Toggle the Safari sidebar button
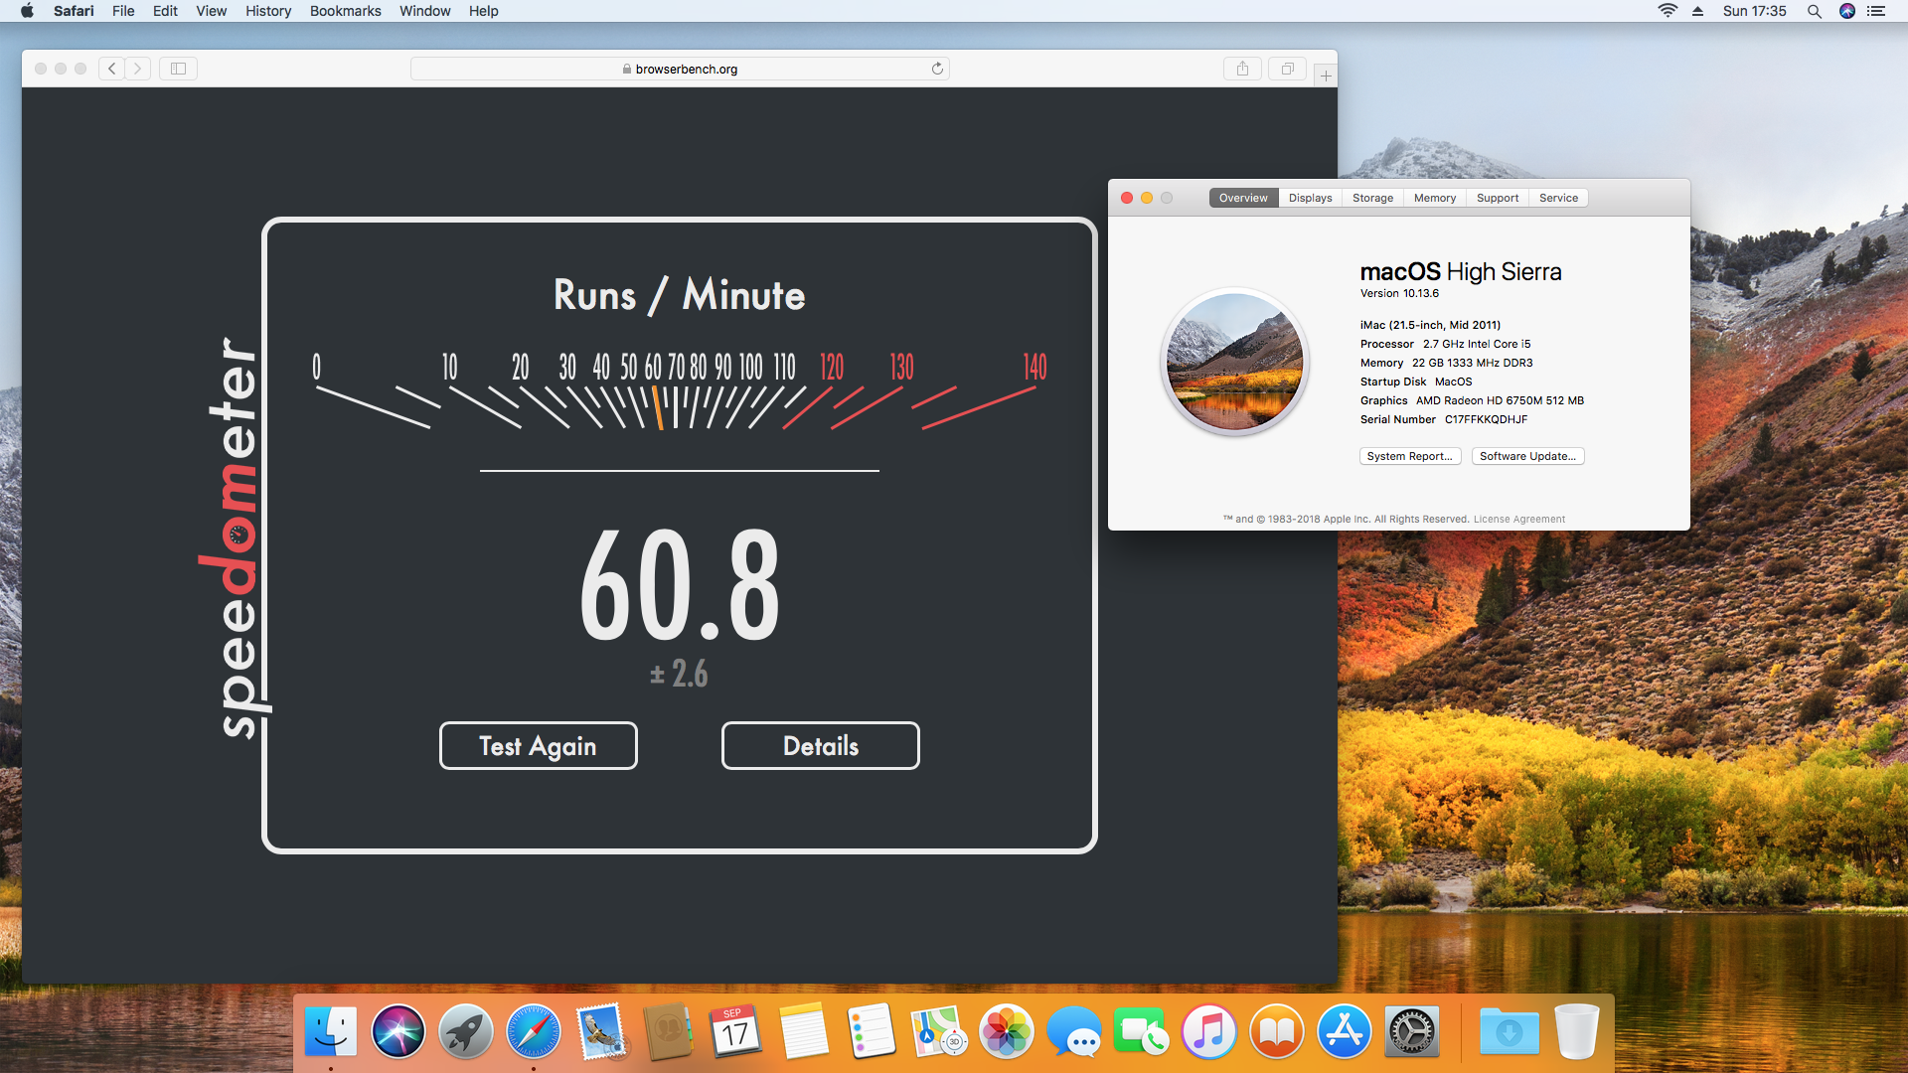The height and width of the screenshot is (1073, 1908). click(178, 69)
